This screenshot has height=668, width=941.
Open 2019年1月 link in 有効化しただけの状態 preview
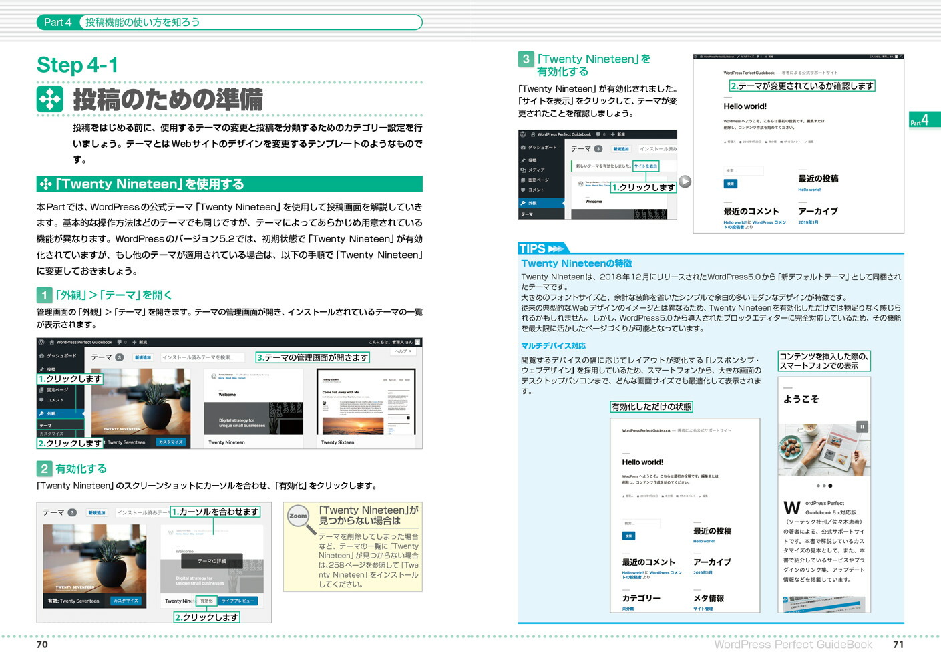[x=703, y=573]
